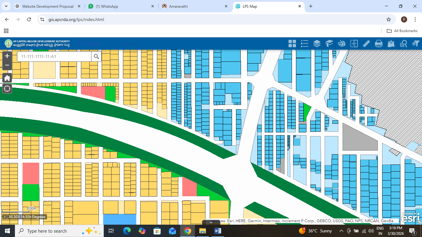This screenshot has width=422, height=237.
Task: Open the Basemap Gallery grid icon
Action: point(292,44)
